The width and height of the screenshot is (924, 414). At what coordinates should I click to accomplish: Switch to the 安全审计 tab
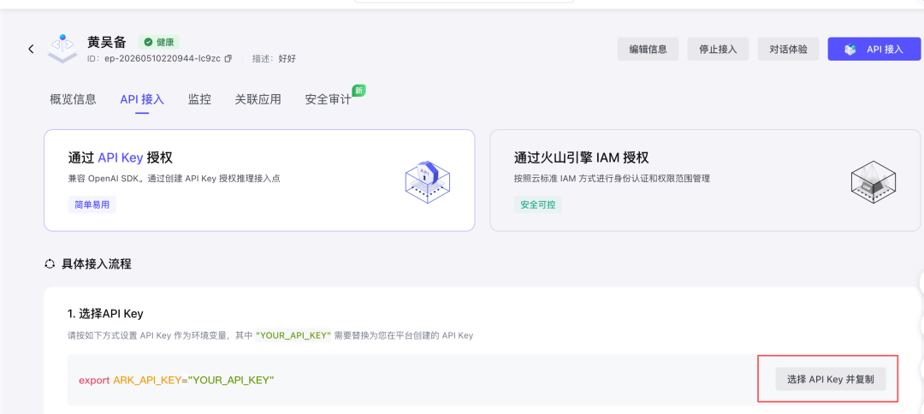pos(328,99)
